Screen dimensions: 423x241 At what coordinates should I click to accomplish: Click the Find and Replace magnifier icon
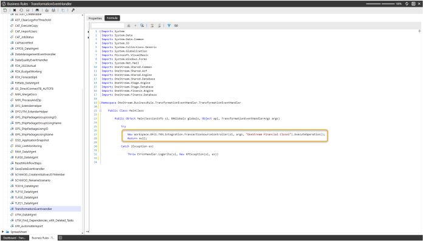tap(142, 25)
